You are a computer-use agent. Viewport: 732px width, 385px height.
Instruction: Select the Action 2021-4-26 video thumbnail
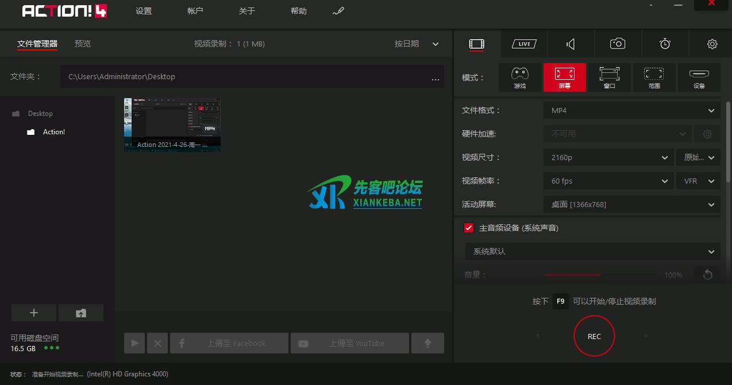click(172, 125)
